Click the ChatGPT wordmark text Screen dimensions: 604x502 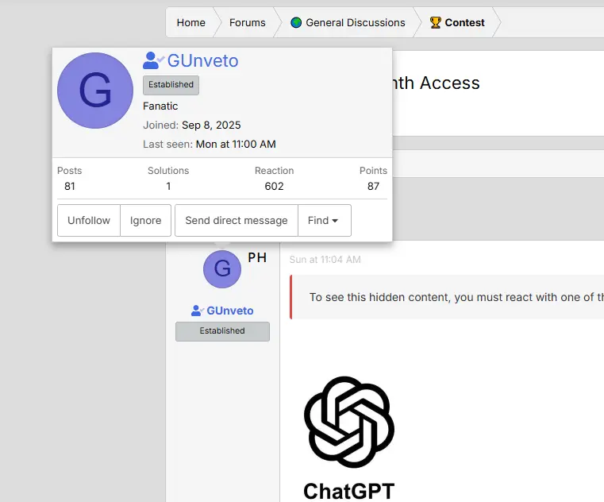tap(349, 491)
